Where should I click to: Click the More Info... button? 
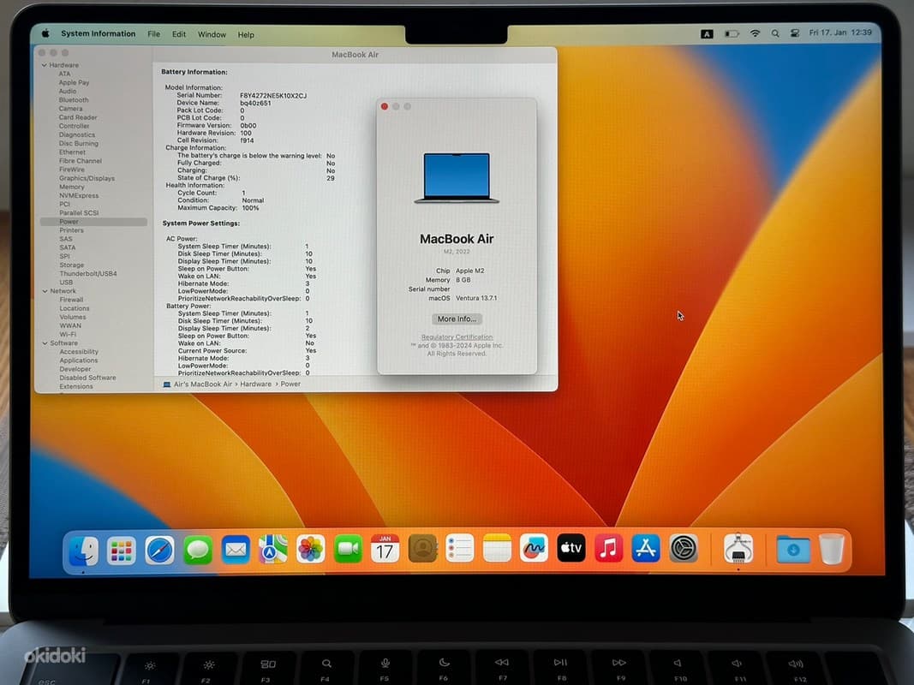coord(457,319)
